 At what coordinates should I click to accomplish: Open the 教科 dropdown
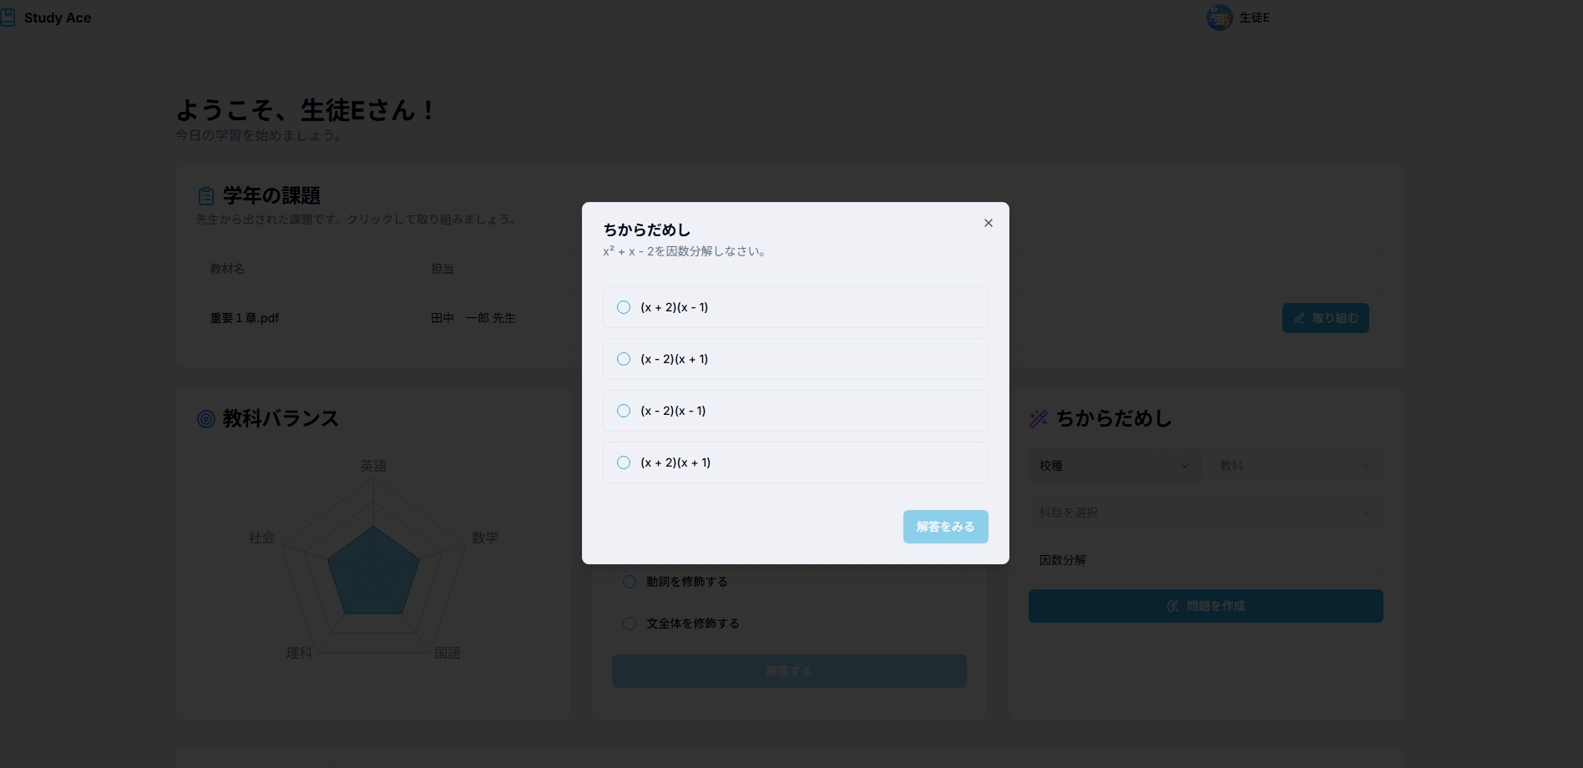(x=1294, y=466)
